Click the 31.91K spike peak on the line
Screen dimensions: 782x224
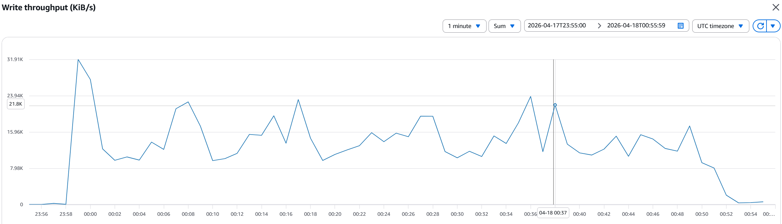pyautogui.click(x=78, y=60)
